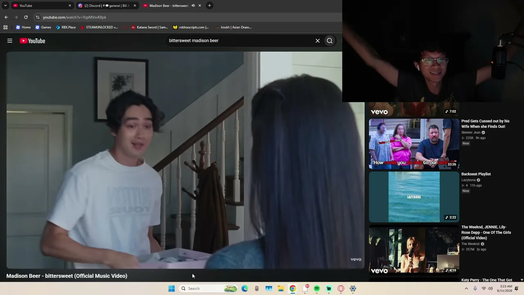
Task: Open a new browser tab
Action: (209, 6)
